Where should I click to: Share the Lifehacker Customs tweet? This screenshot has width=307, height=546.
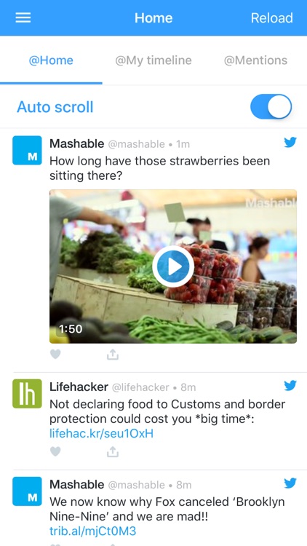113,451
